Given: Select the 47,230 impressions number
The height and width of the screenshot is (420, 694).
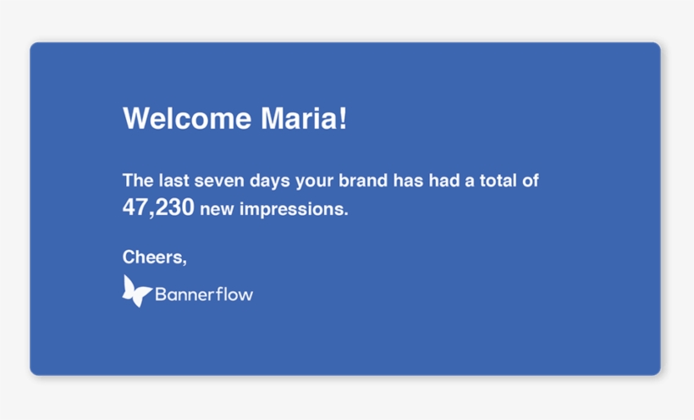Looking at the screenshot, I should click(158, 207).
